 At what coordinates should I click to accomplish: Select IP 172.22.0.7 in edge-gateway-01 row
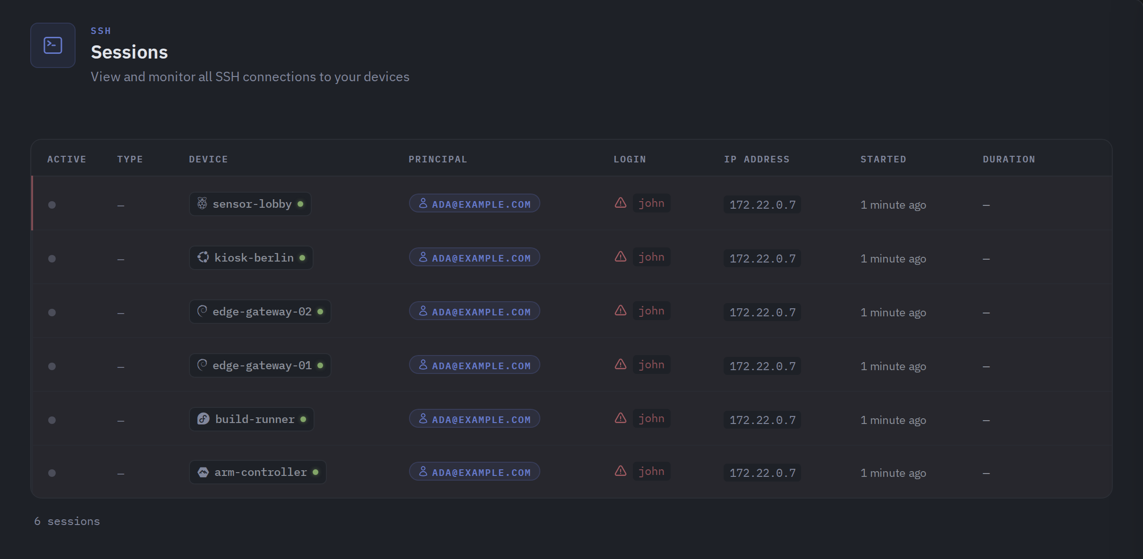pos(762,366)
